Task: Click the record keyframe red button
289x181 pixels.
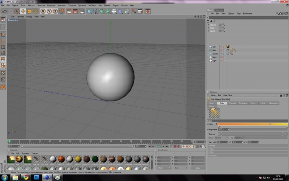Action: 175,146
